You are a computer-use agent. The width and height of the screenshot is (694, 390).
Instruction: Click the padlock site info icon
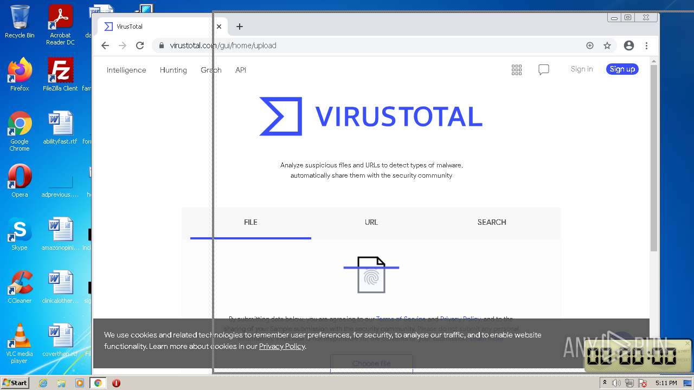point(161,45)
